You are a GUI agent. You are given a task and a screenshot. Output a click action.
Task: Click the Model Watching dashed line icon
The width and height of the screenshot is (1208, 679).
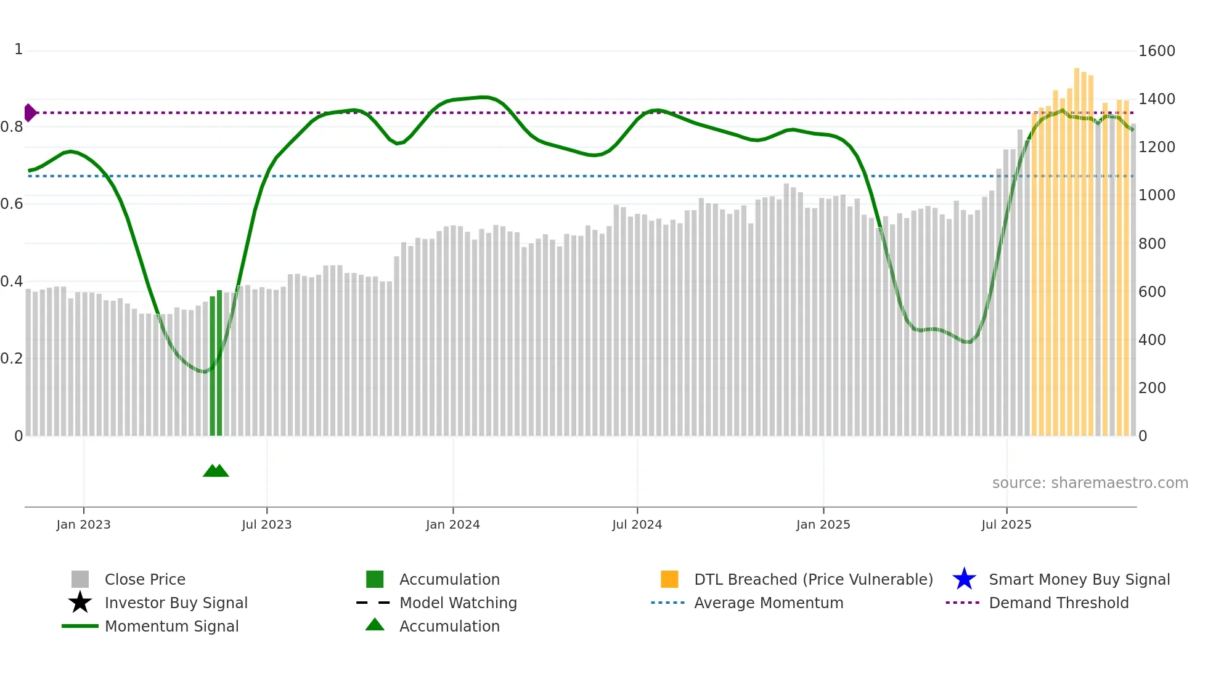coord(373,603)
